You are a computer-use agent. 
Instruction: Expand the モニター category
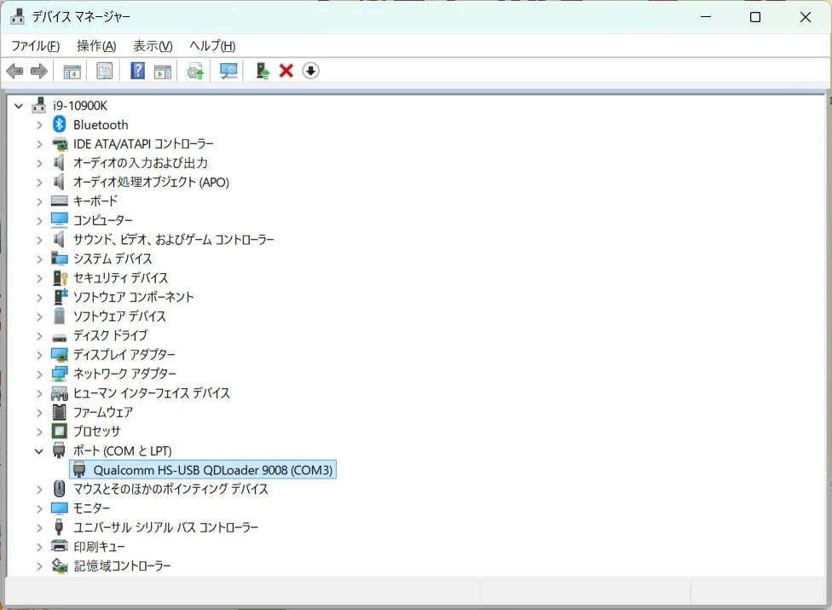[x=38, y=508]
